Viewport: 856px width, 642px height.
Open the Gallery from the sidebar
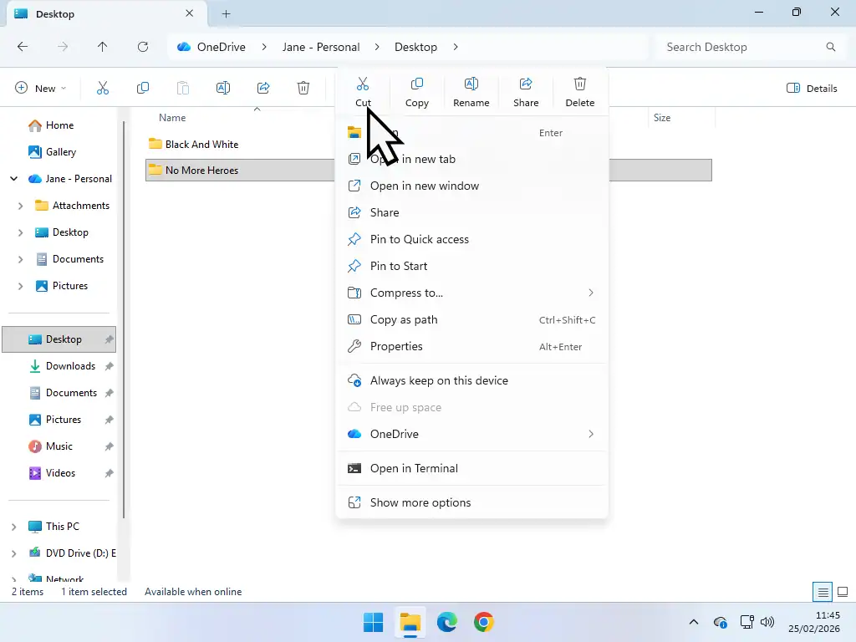tap(62, 151)
